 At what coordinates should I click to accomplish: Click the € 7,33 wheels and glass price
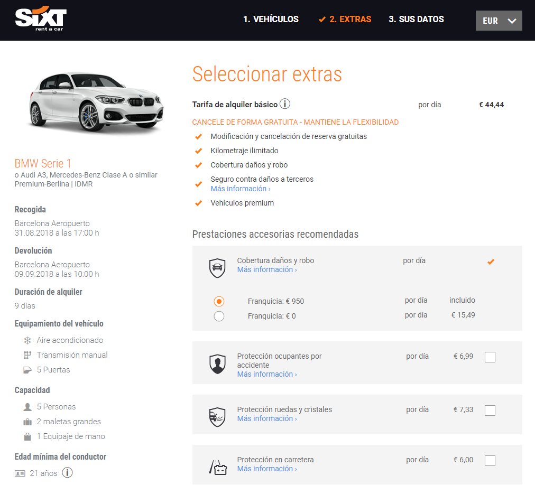click(463, 409)
